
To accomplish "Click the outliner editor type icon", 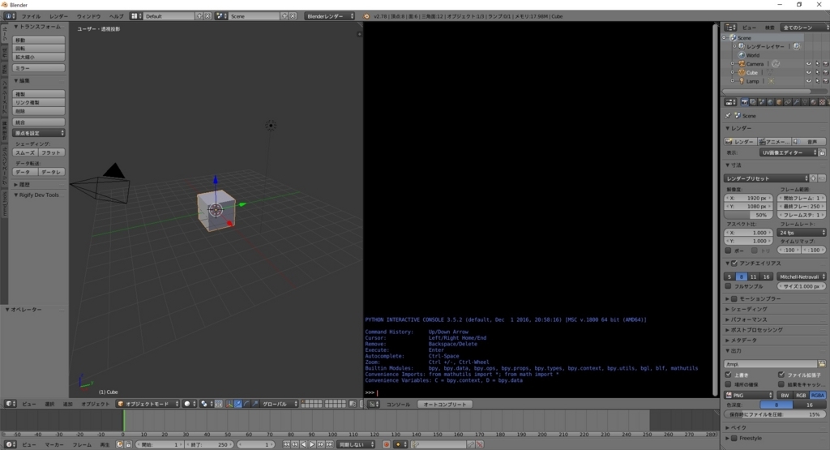I will [x=730, y=27].
